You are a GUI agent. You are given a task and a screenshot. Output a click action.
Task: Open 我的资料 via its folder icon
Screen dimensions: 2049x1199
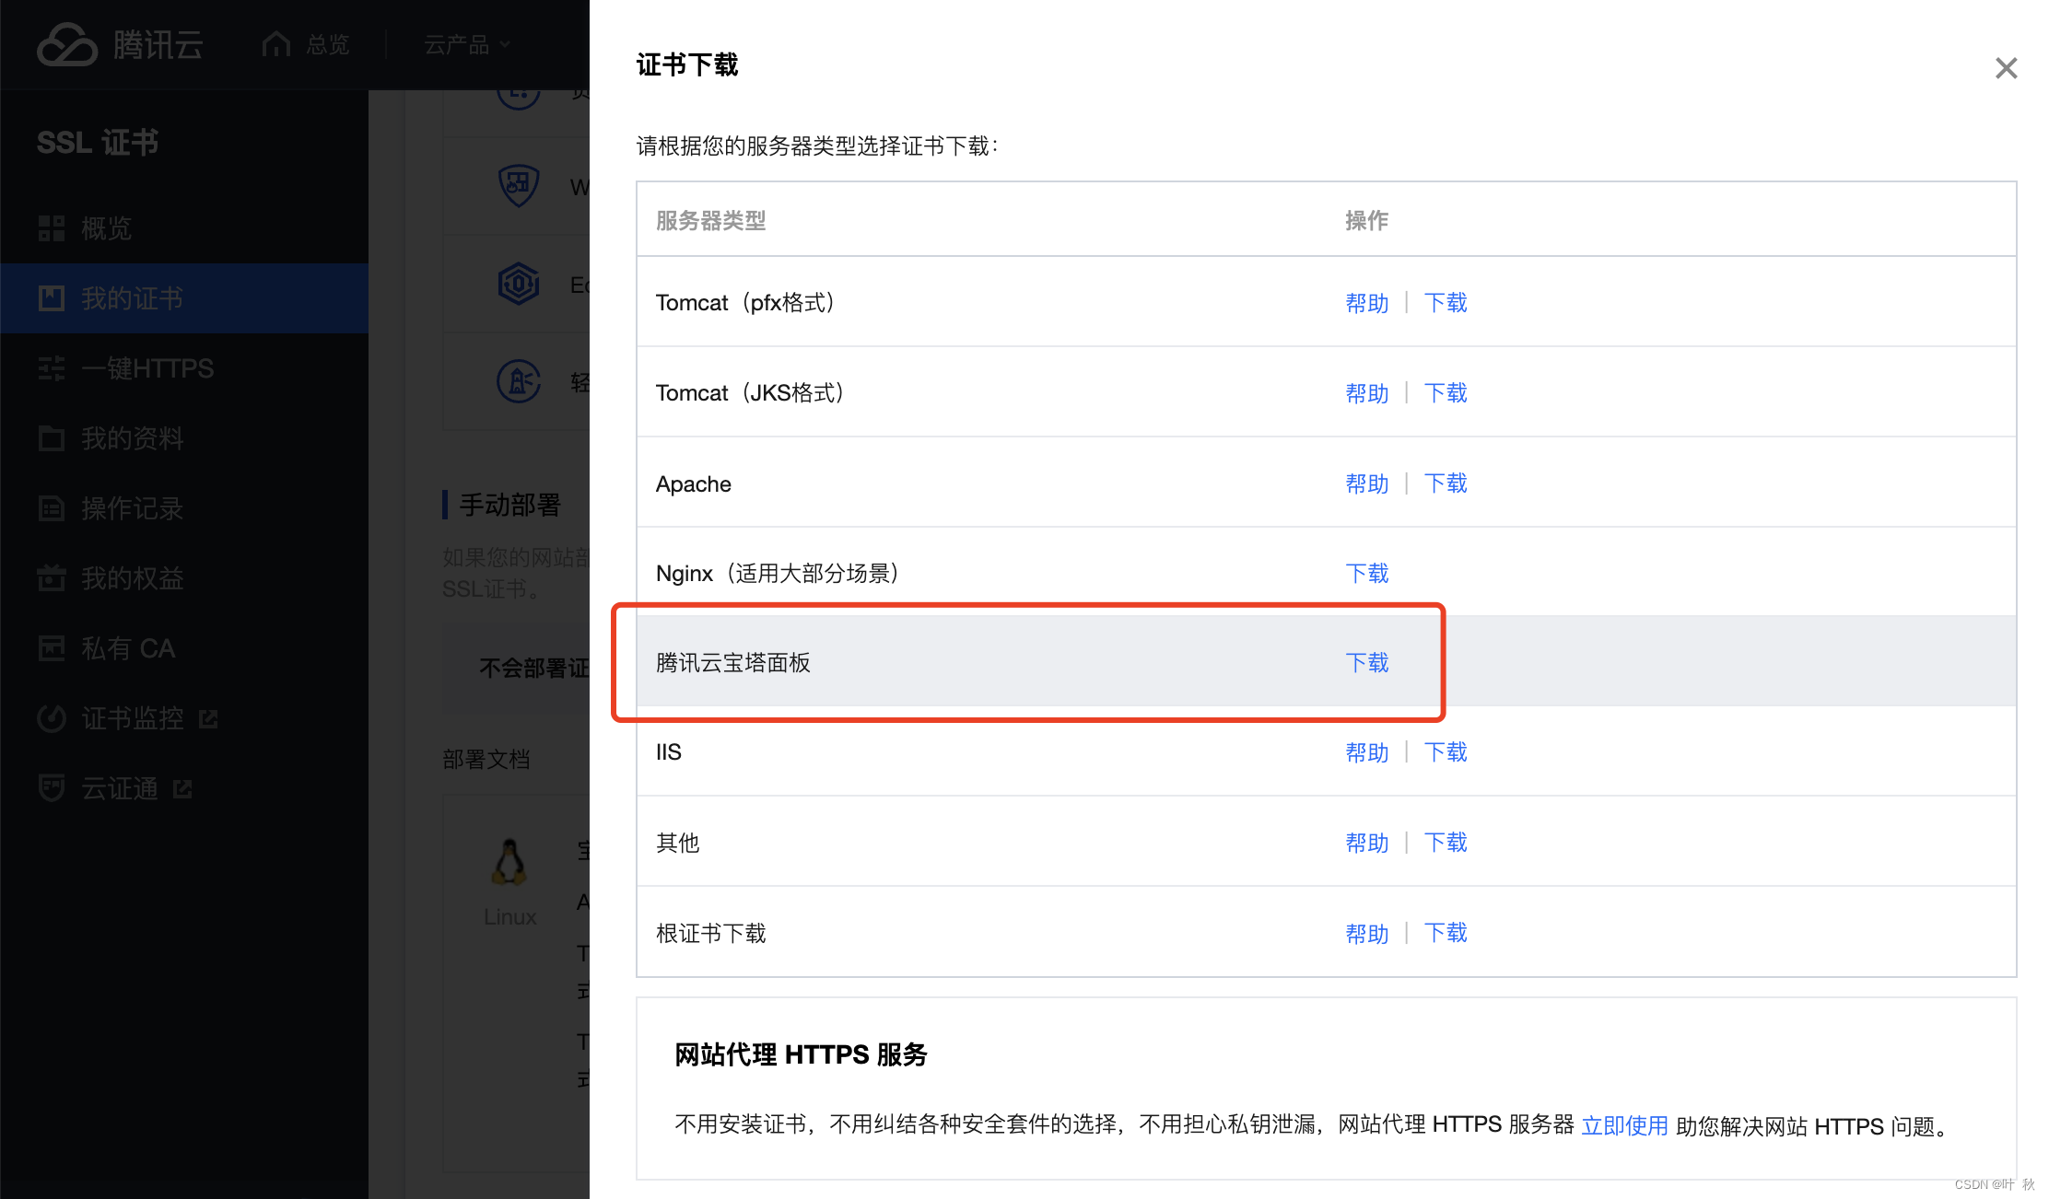coord(52,437)
